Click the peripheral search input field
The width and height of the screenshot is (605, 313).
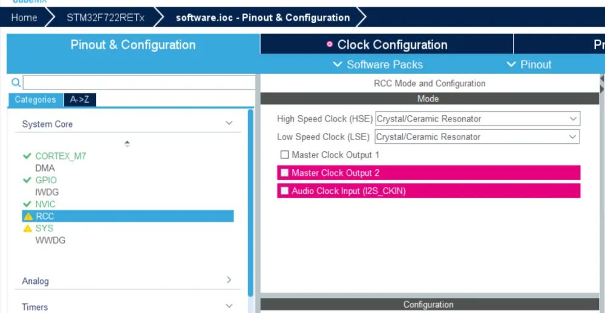click(x=139, y=83)
